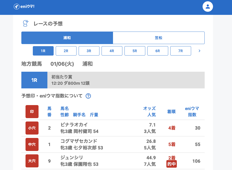Click the 小穴 prediction mark badge

click(x=32, y=128)
